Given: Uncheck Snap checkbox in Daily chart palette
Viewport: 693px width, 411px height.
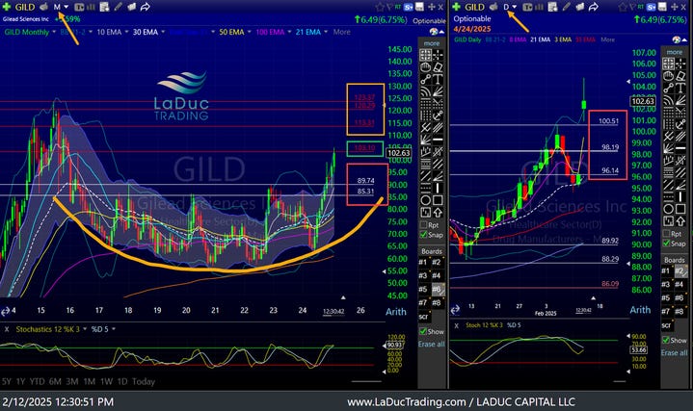Looking at the screenshot, I should [666, 244].
